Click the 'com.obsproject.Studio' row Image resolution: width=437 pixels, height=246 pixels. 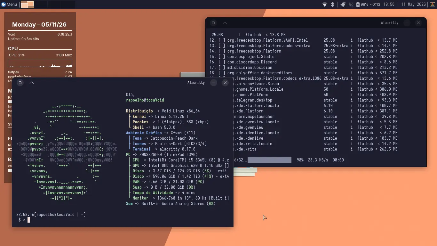[x=304, y=57]
